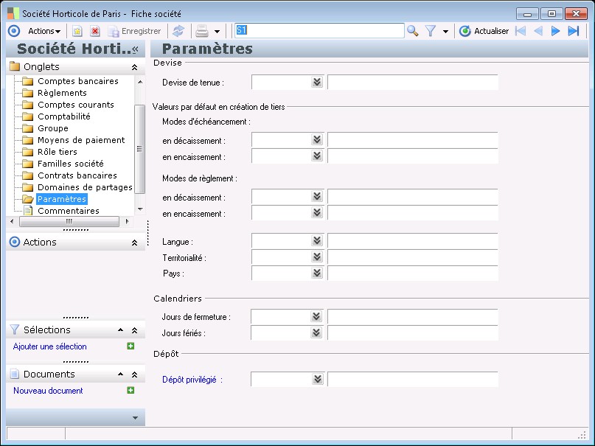Collapse the left Société Horti panel
The image size is (595, 446).
136,49
